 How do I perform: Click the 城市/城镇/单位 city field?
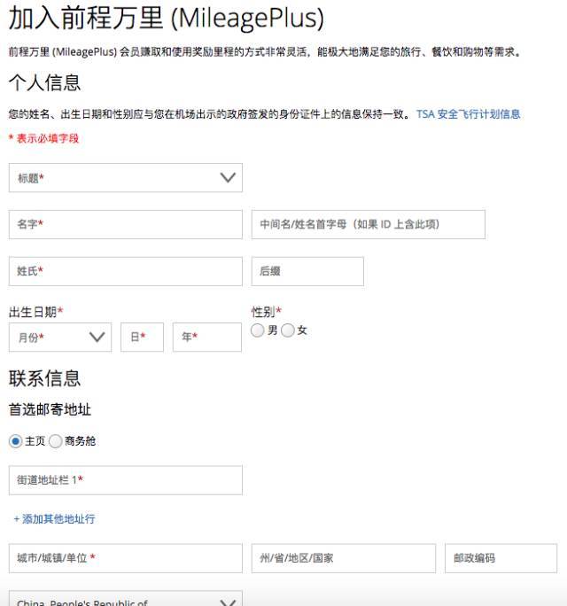point(126,558)
